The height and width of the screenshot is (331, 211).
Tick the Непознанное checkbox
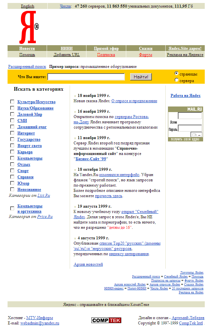tap(12, 189)
